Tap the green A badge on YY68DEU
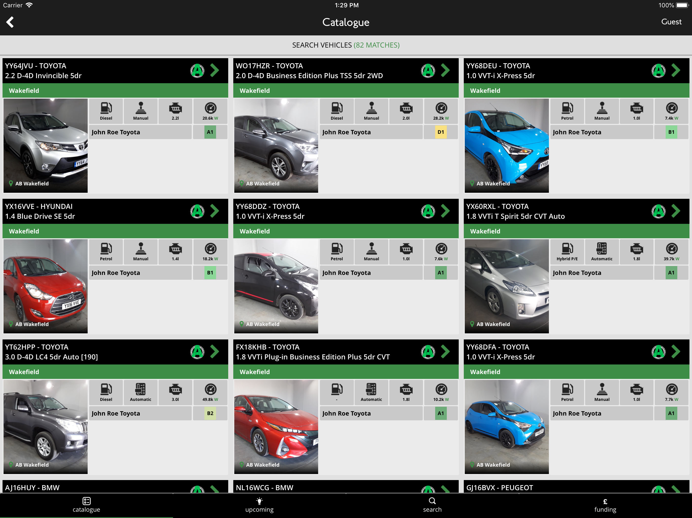The width and height of the screenshot is (692, 518). [x=659, y=71]
